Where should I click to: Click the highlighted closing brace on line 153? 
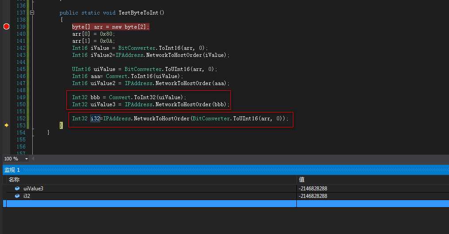61,125
